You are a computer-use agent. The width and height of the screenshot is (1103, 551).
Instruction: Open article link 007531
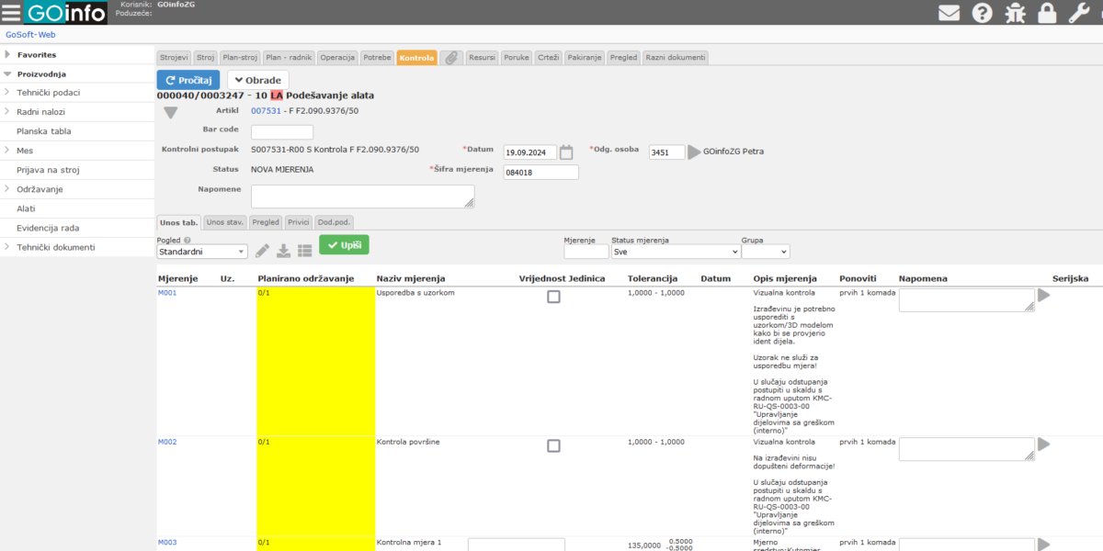tap(266, 110)
